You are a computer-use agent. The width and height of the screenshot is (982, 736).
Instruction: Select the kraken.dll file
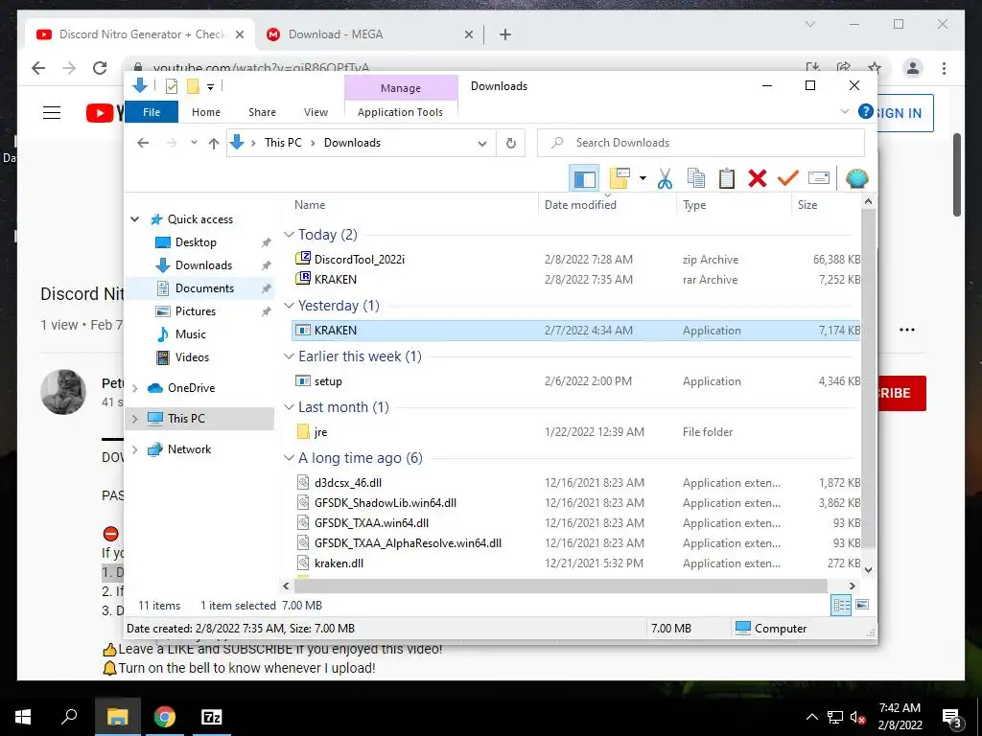pyautogui.click(x=330, y=563)
